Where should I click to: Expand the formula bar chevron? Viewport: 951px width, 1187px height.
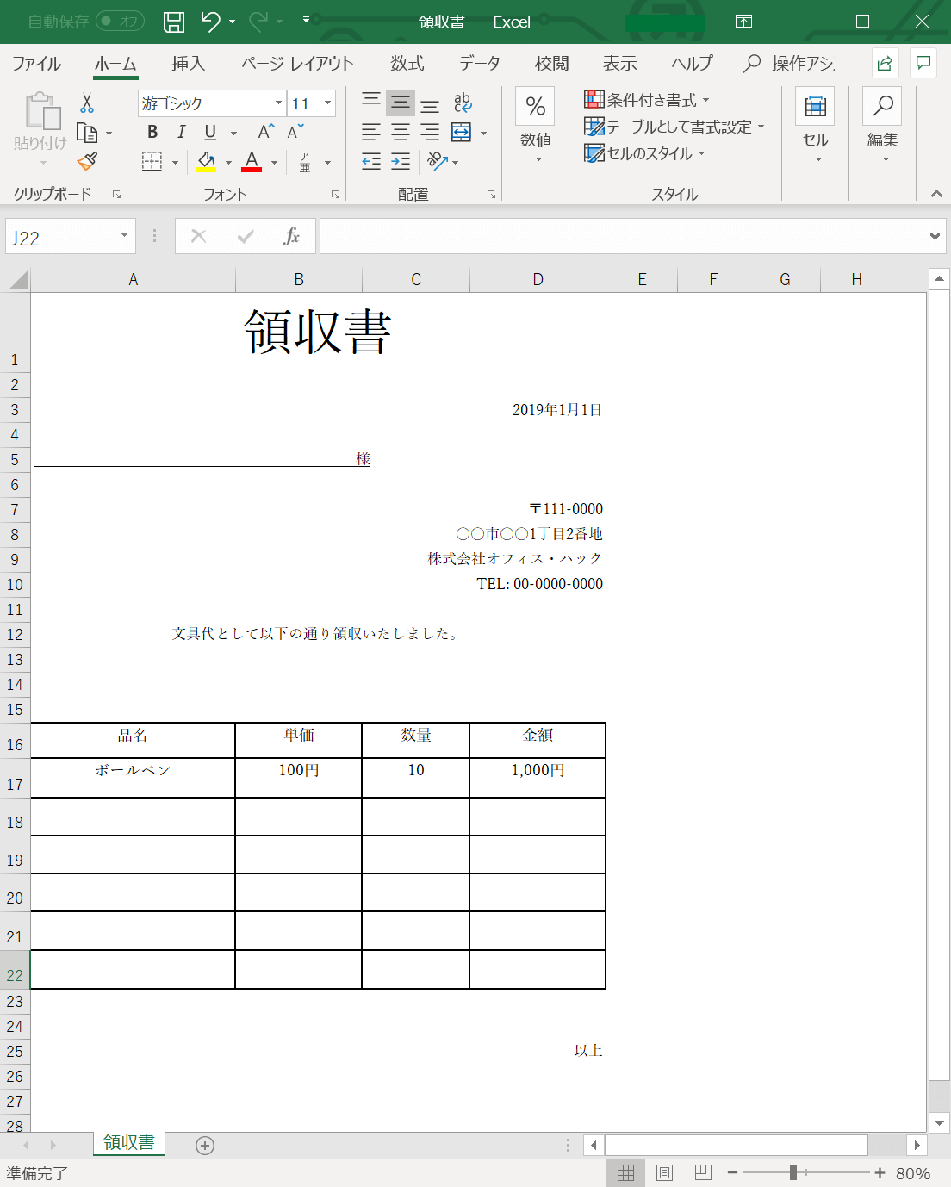pyautogui.click(x=935, y=236)
